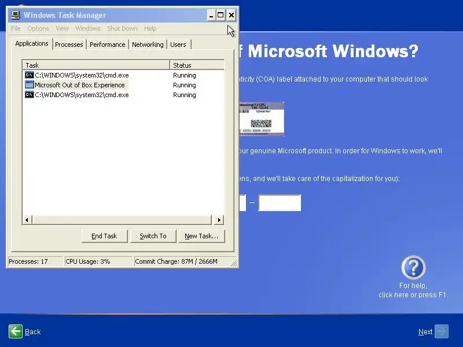463x347 pixels.
Task: Close the Task Manager window
Action: coord(231,16)
